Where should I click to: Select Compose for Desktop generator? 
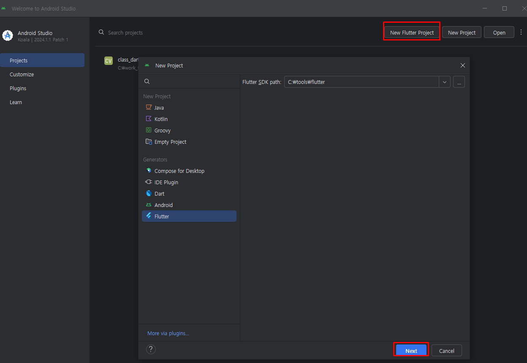click(189, 171)
